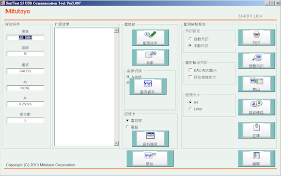Viewport: 281px width, 176px height.
Task: Enable the BAC-ADC display checkbox
Action: pyautogui.click(x=190, y=70)
